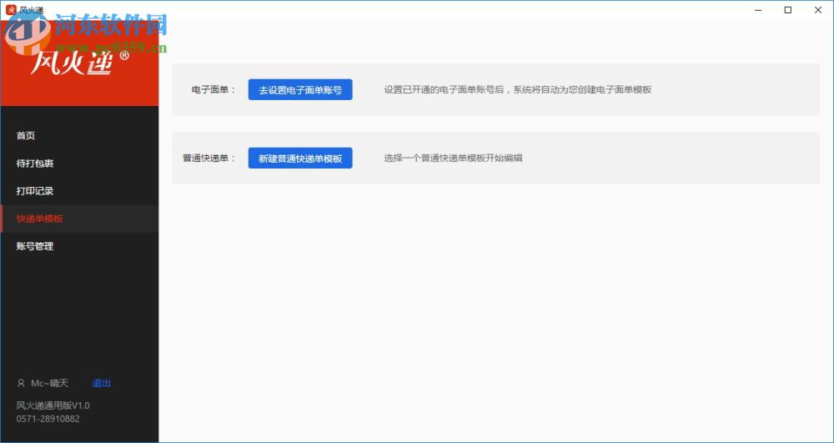Screen dimensions: 834x443
Task: Click the 设置已开通的电子面单账号后 description text
Action: (518, 90)
